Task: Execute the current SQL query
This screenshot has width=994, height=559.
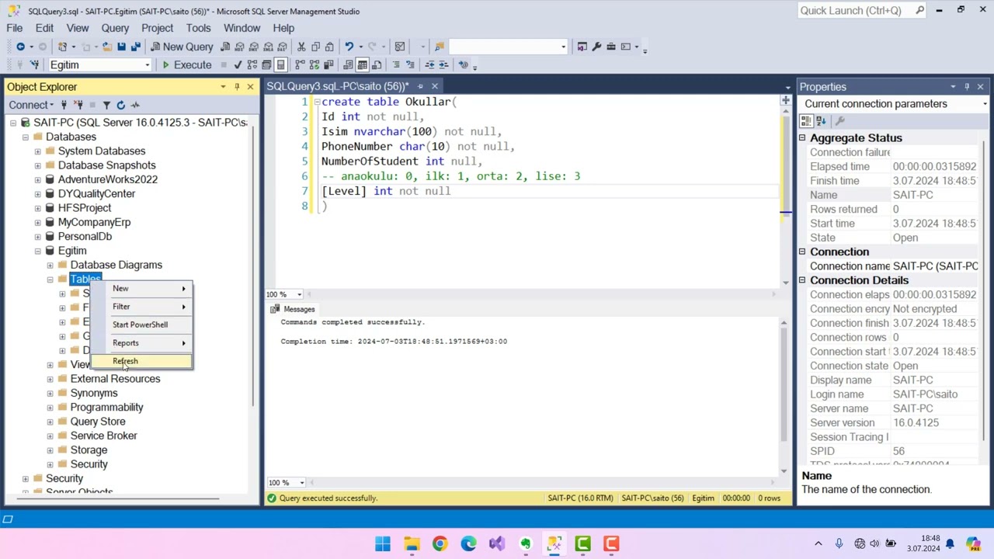Action: click(186, 65)
